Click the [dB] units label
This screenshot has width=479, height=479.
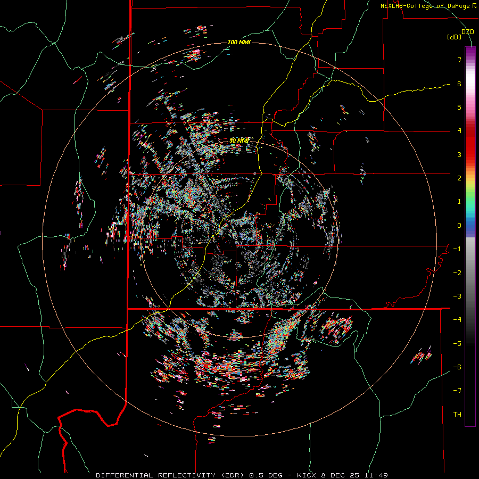(455, 37)
